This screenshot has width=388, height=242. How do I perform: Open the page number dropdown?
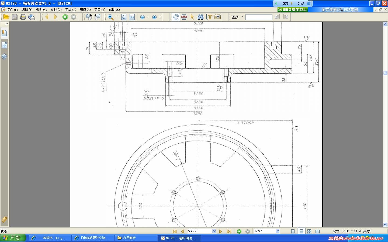(x=214, y=231)
